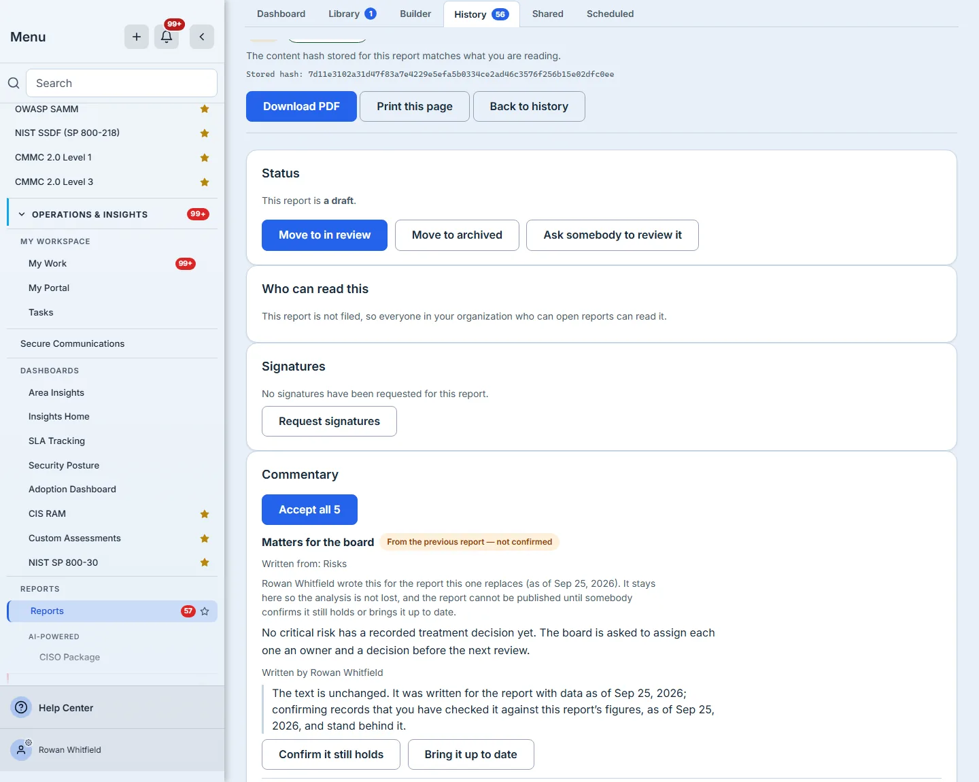
Task: Open the Shared tab
Action: (548, 14)
